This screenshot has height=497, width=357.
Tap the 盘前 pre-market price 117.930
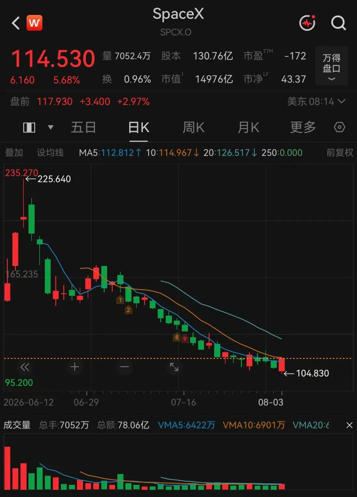click(x=55, y=101)
